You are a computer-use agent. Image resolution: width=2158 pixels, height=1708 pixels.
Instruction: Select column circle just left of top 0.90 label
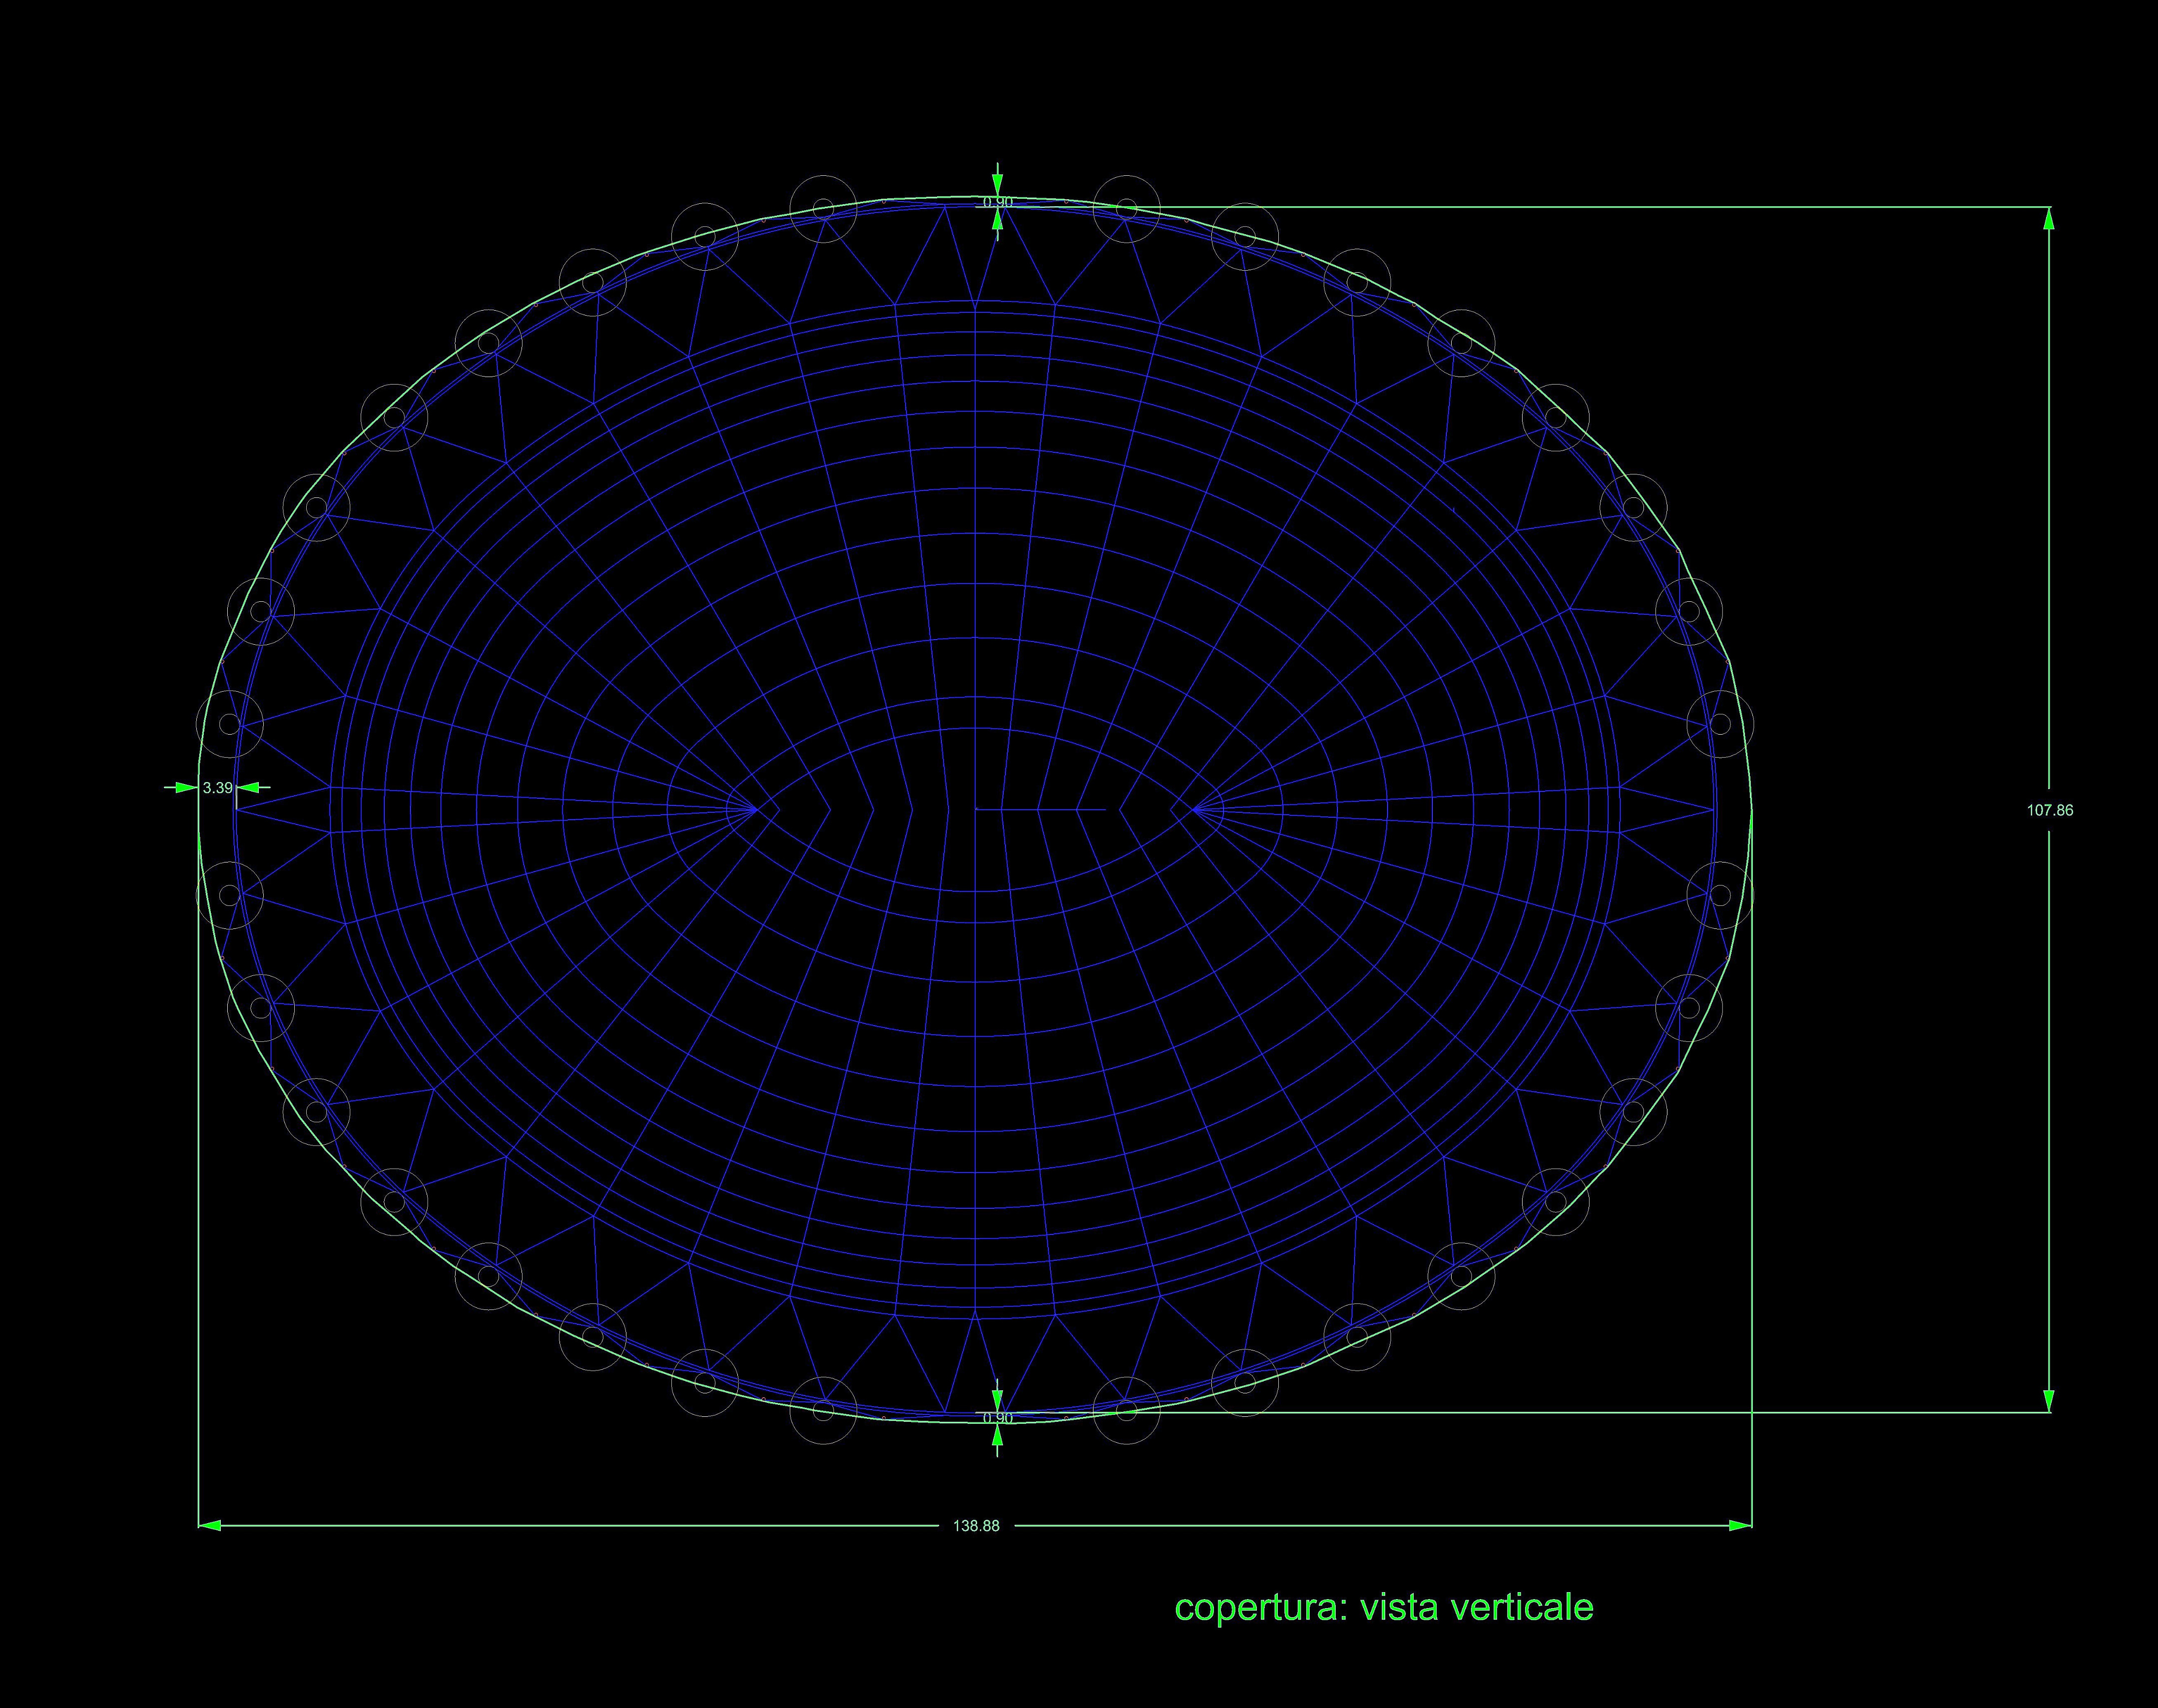[x=823, y=208]
